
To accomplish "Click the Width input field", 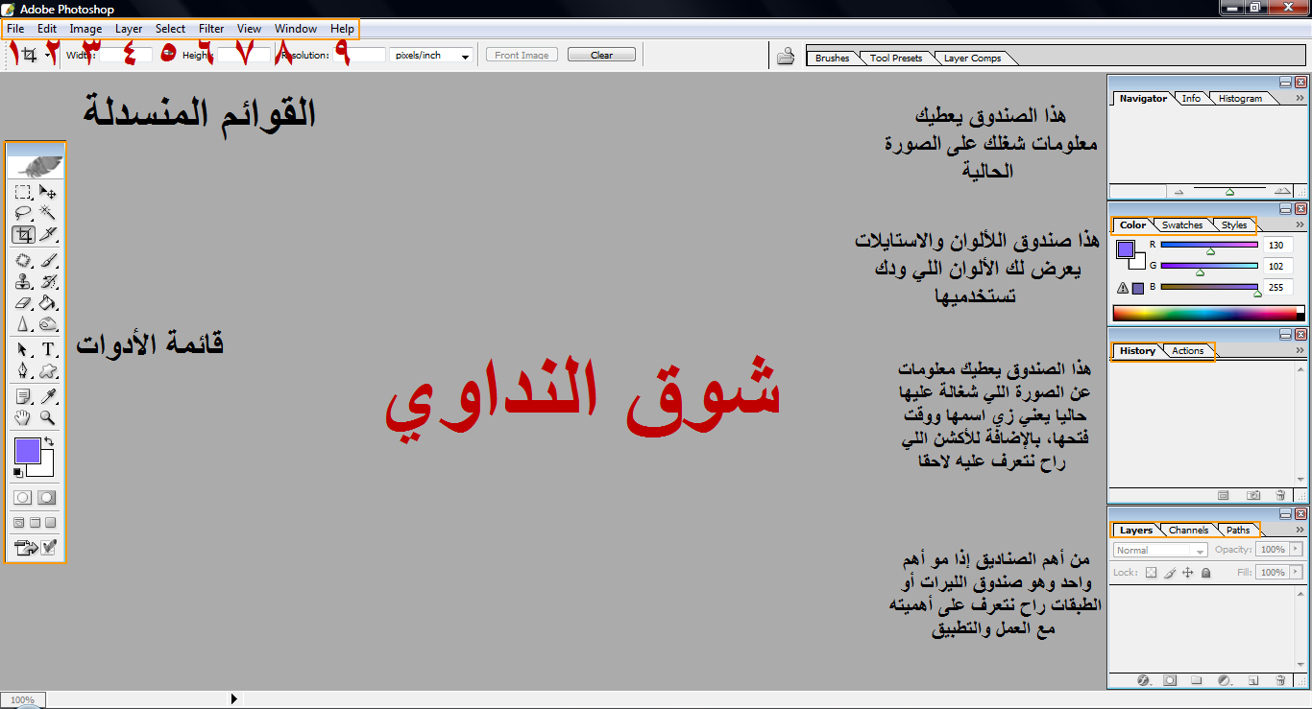I will coord(125,56).
